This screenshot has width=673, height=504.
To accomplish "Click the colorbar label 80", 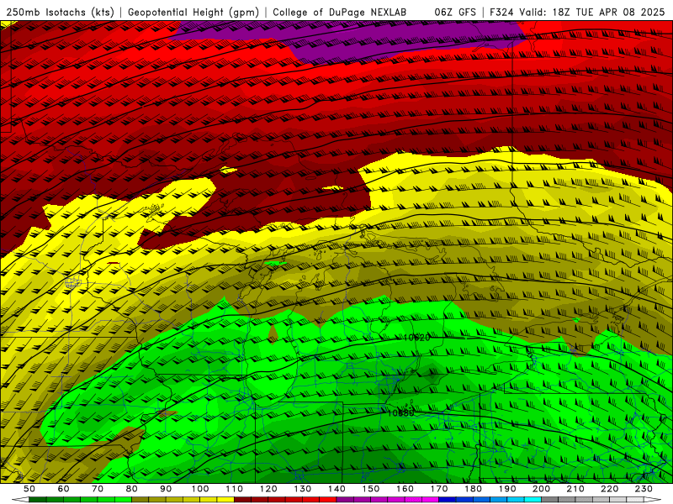I will click(x=131, y=489).
